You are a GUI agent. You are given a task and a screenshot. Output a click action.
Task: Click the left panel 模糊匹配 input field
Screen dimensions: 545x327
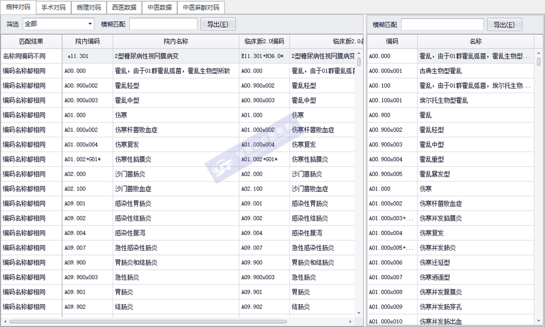pos(163,24)
